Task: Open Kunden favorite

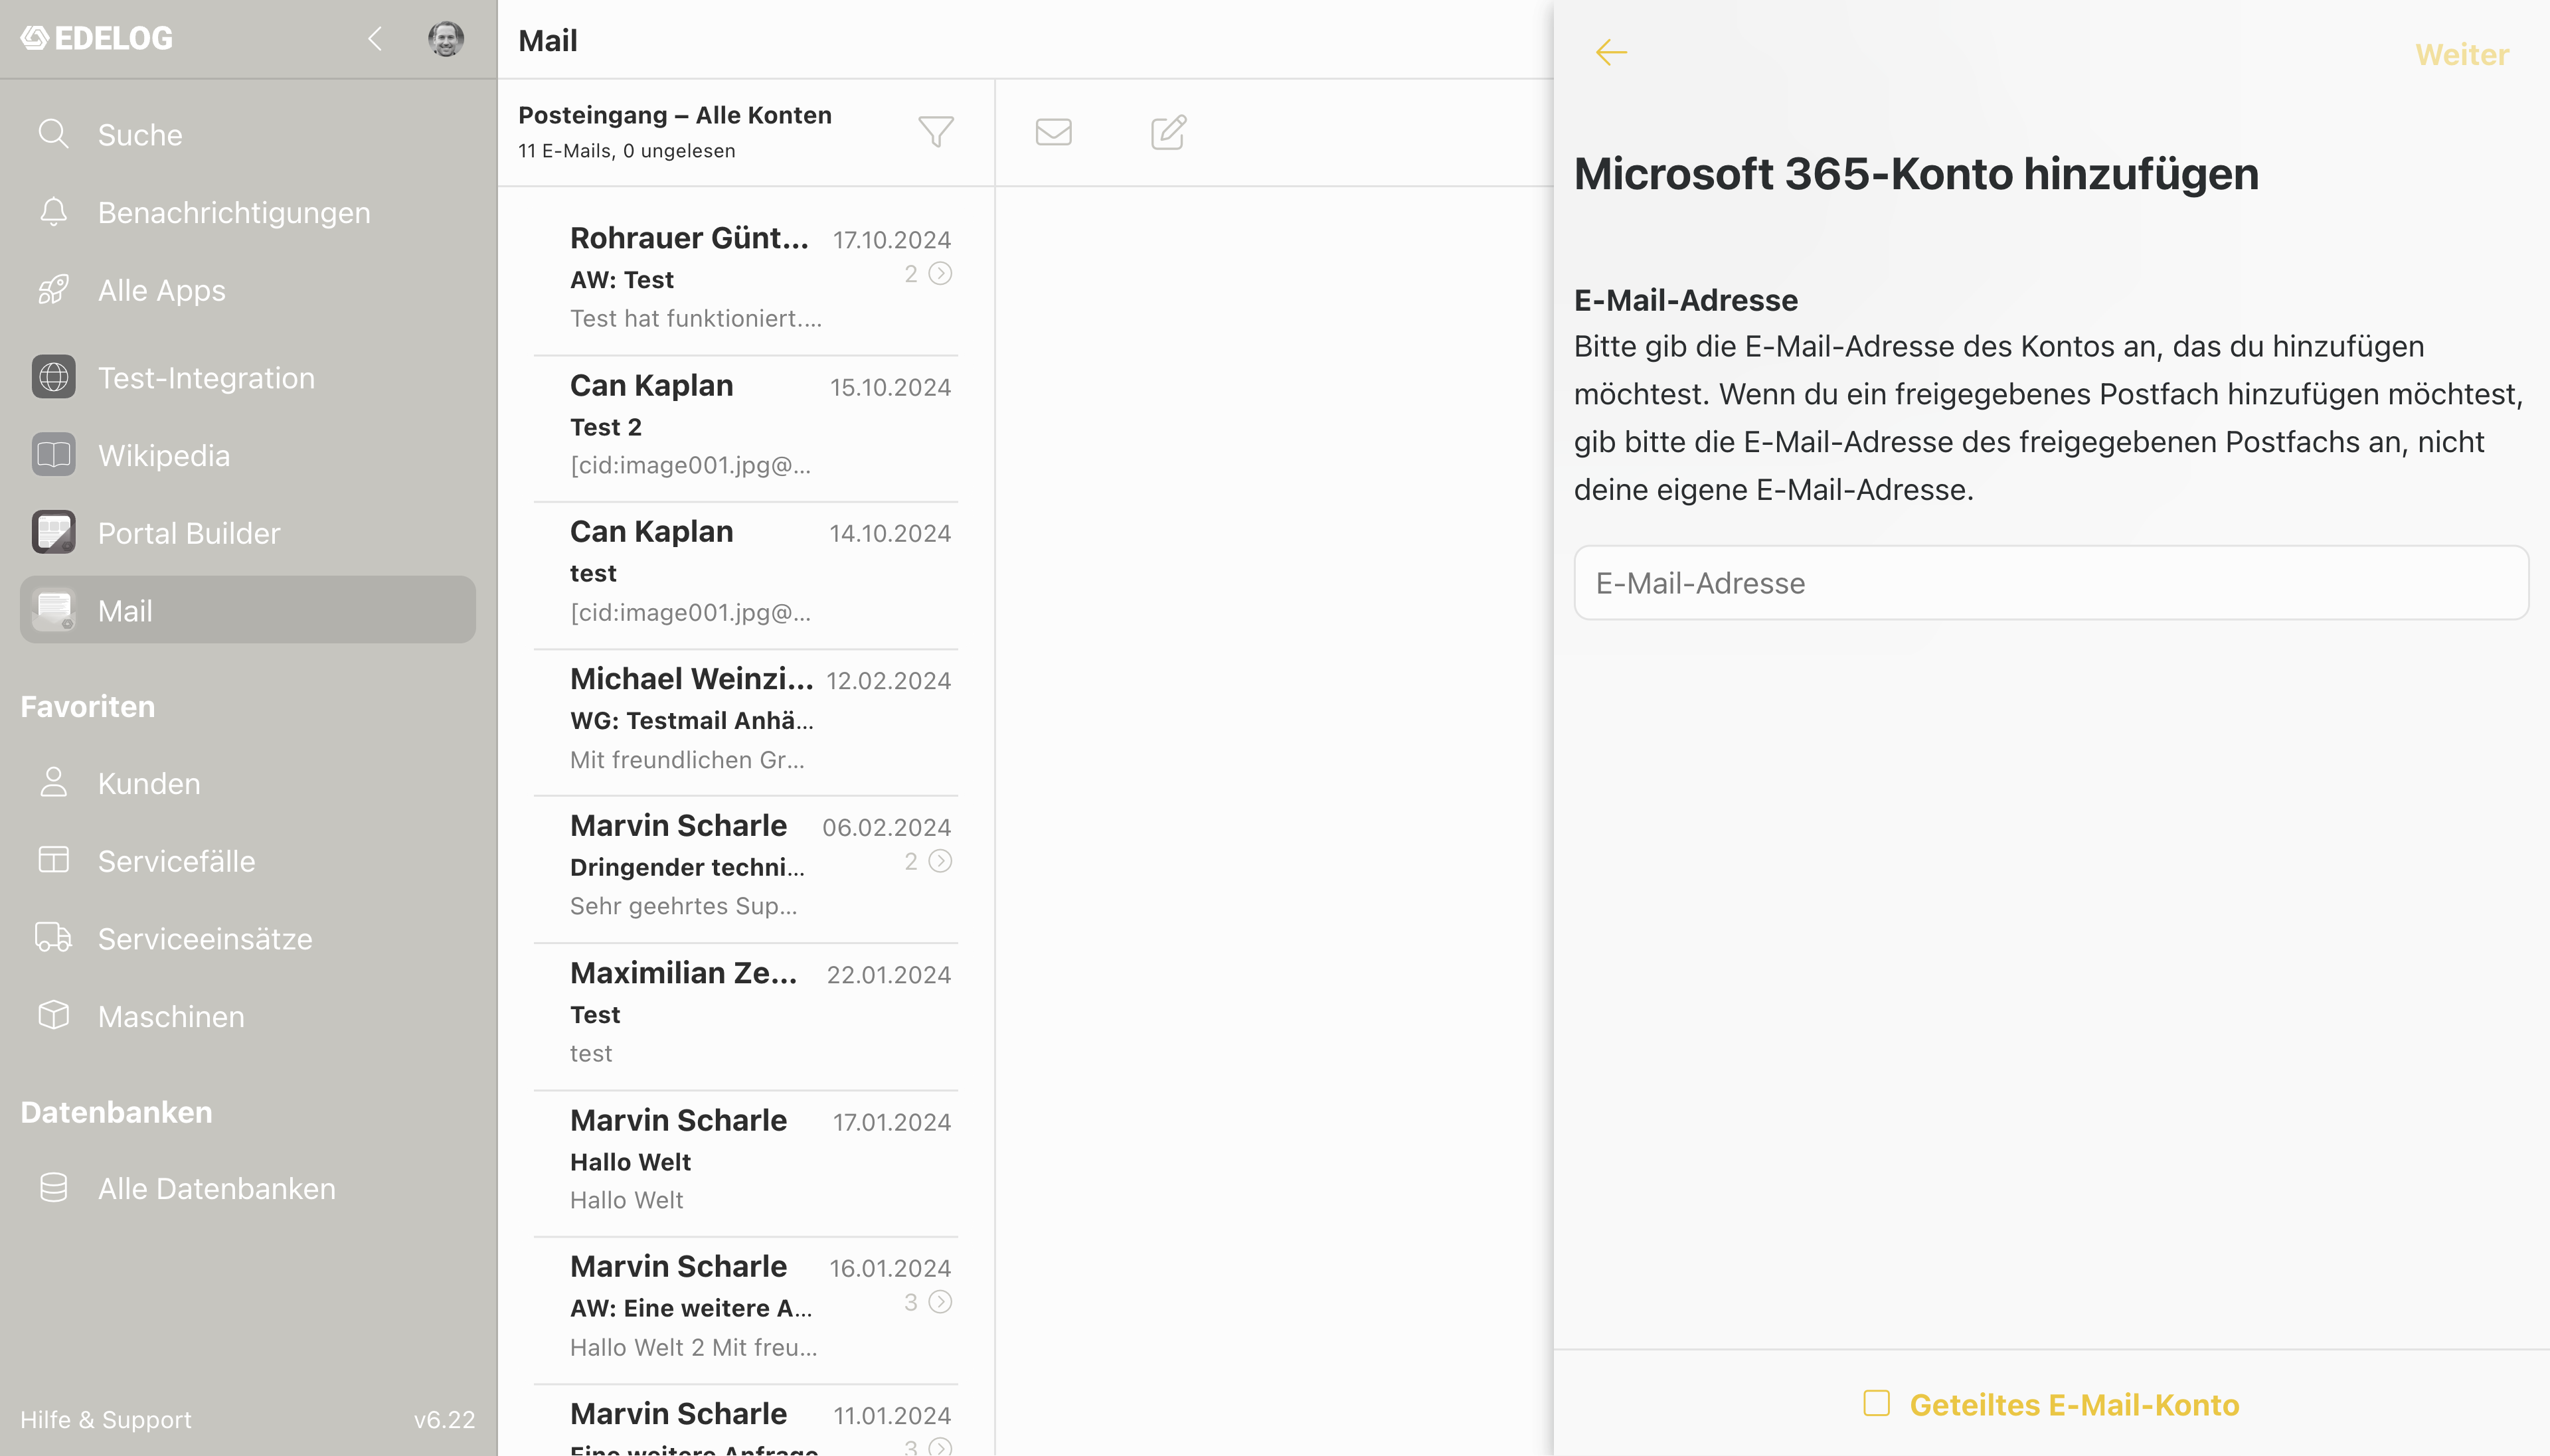Action: 247,783
